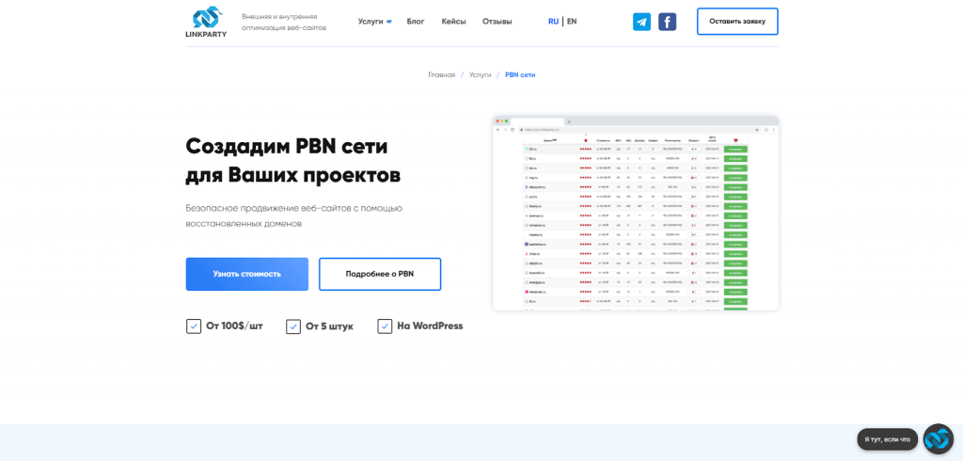This screenshot has height=461, width=963.
Task: Open the Facebook social icon
Action: click(x=667, y=22)
